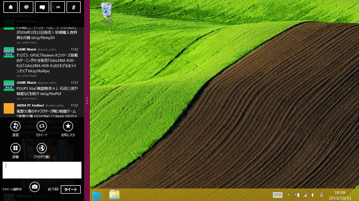Favorite the tweet with お気に入り star
Screen dimensions: 359x201
(68, 126)
